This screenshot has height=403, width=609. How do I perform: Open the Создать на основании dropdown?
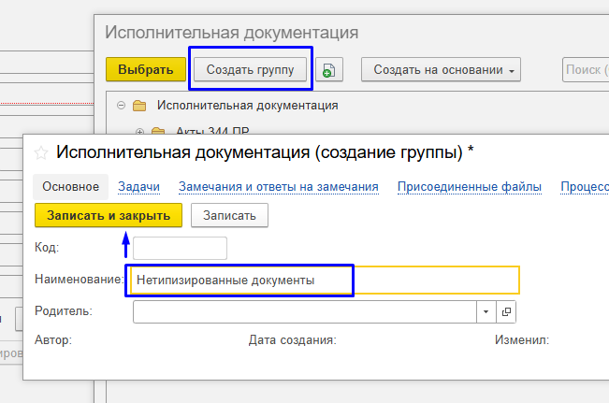tap(441, 70)
